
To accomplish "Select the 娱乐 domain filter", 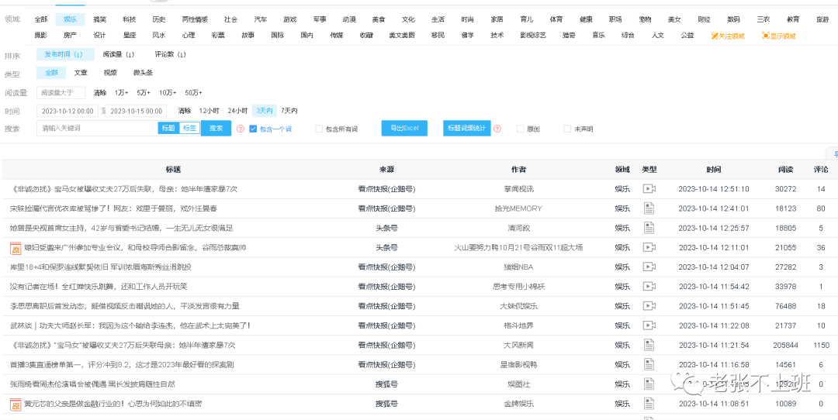I will pyautogui.click(x=70, y=19).
